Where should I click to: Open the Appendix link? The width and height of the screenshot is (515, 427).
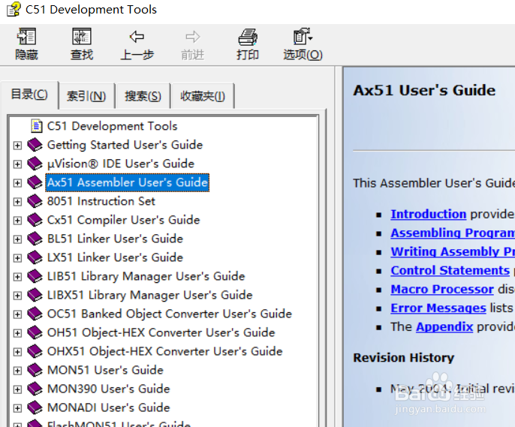[444, 326]
